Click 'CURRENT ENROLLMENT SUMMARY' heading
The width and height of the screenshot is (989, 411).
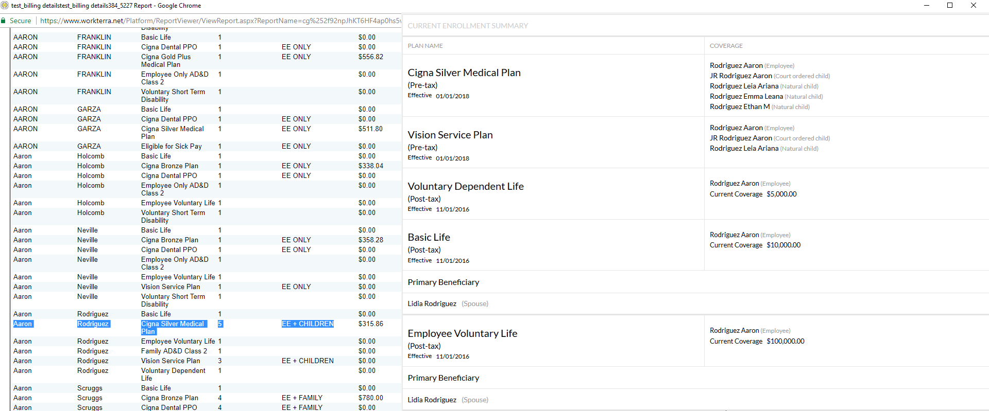pos(468,26)
